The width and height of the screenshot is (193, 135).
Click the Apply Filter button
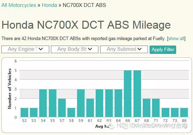point(163,50)
